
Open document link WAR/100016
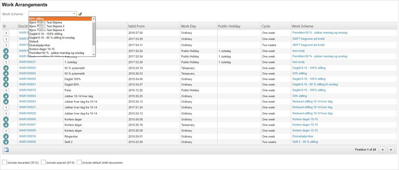[27, 136]
